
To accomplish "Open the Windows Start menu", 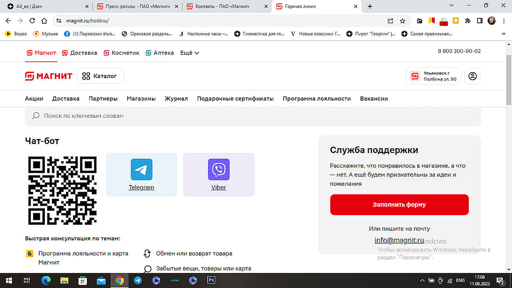I will (x=9, y=280).
